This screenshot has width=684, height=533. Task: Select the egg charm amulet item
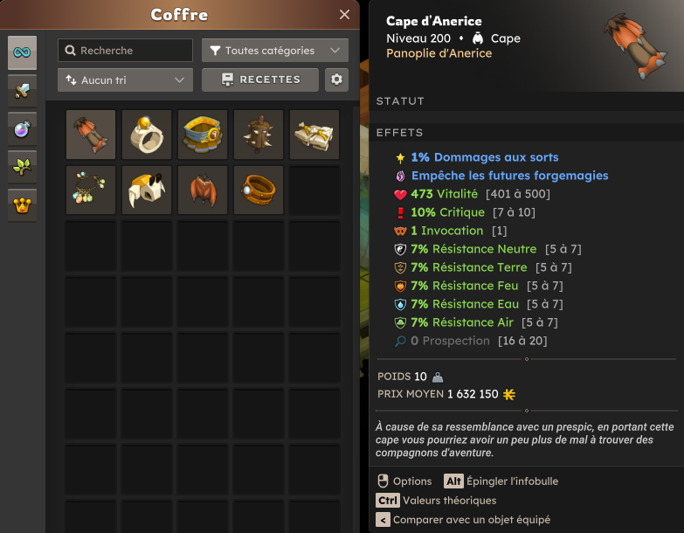click(x=91, y=190)
